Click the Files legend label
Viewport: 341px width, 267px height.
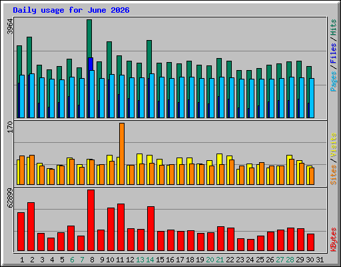coord(334,53)
